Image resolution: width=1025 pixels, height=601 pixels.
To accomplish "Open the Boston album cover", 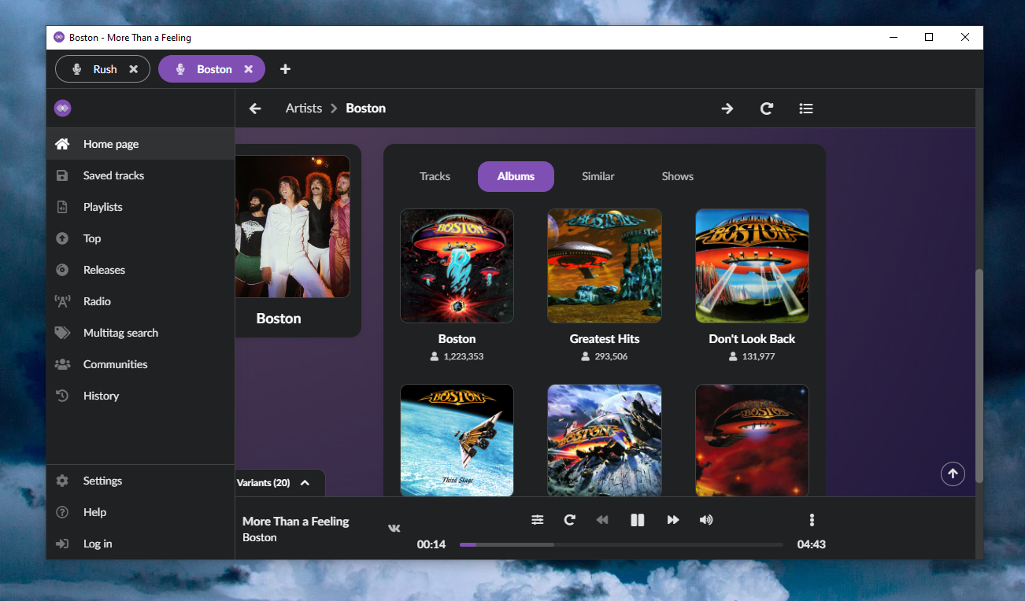I will click(457, 266).
